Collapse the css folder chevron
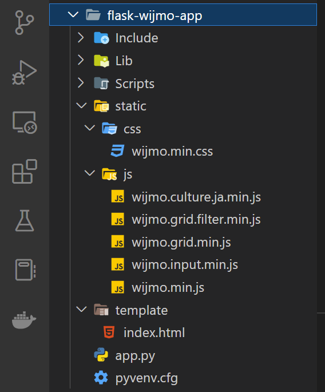The image size is (325, 392). pyautogui.click(x=89, y=128)
